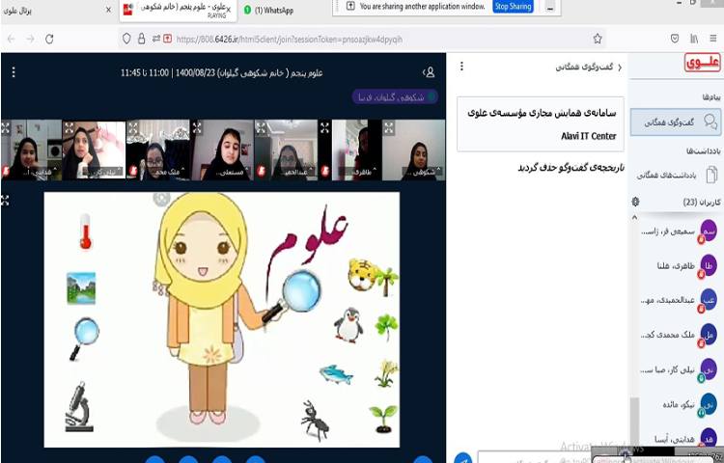
Task: Click the کاربران (23) users heading
Action: [x=702, y=202]
